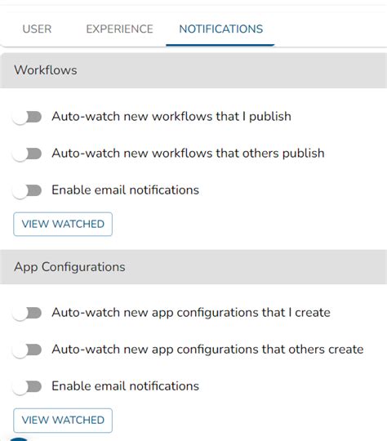Image resolution: width=387 pixels, height=441 pixels.
Task: Switch to the USER tab
Action: [37, 29]
